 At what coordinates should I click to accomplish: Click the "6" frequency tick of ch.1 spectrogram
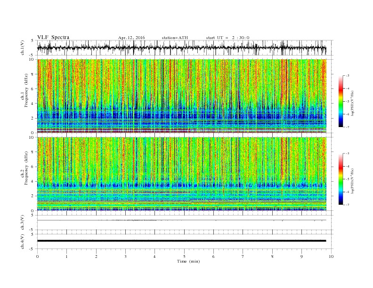coord(33,89)
